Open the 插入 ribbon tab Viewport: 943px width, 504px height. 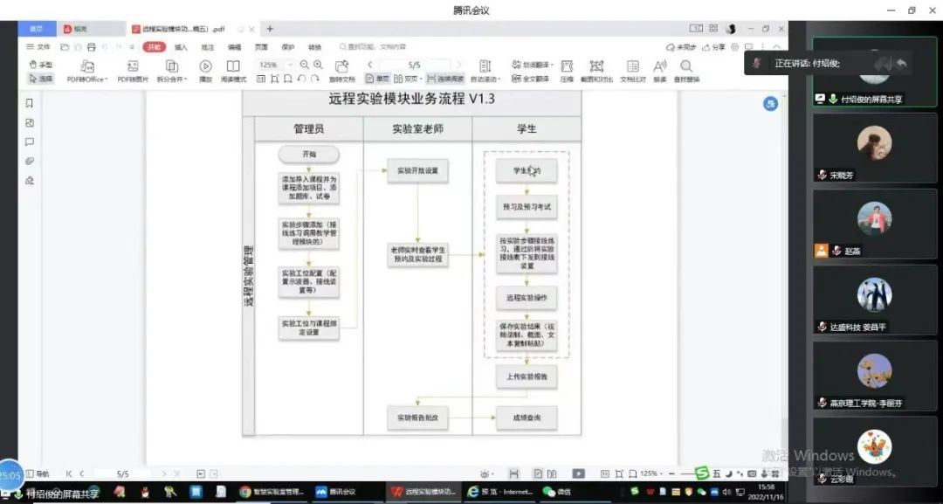(x=181, y=47)
